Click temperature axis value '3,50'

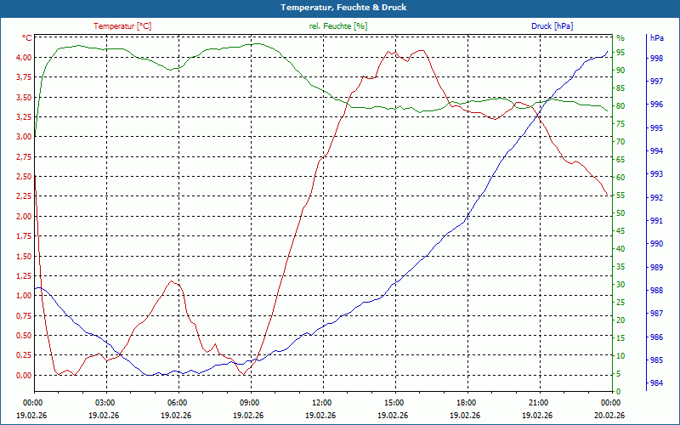pos(24,97)
